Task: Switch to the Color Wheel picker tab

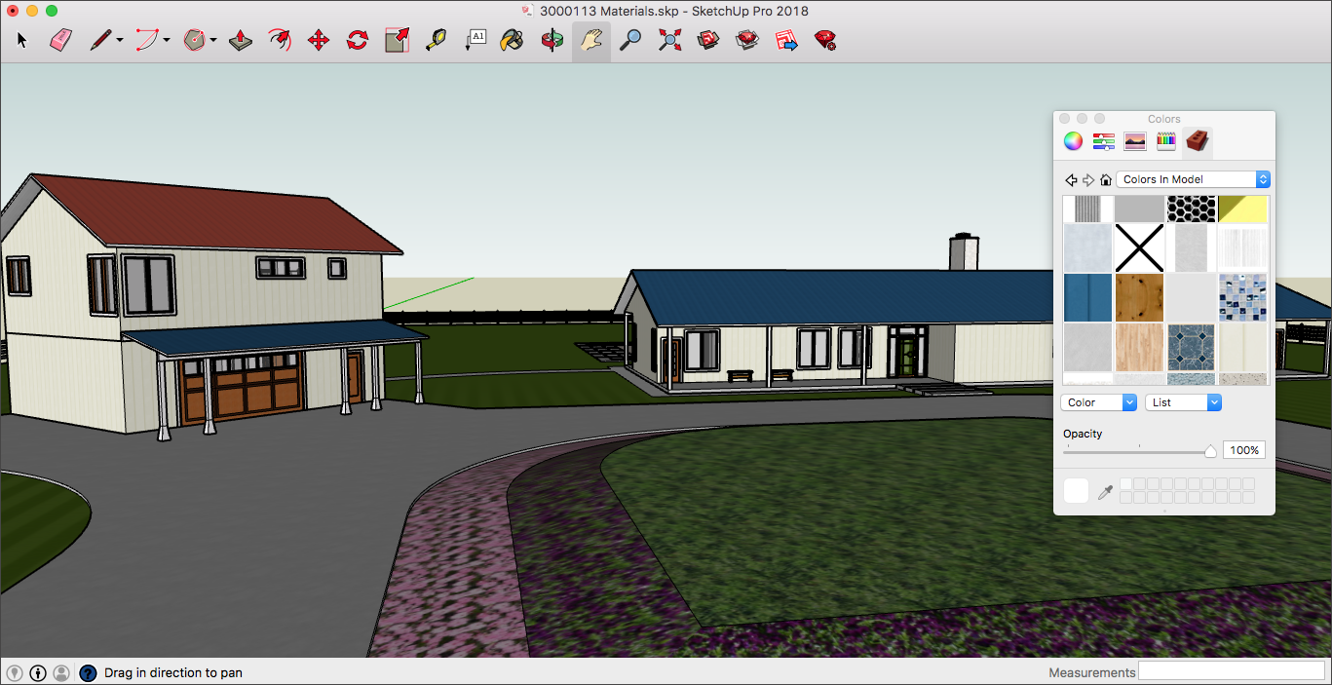Action: coord(1073,141)
